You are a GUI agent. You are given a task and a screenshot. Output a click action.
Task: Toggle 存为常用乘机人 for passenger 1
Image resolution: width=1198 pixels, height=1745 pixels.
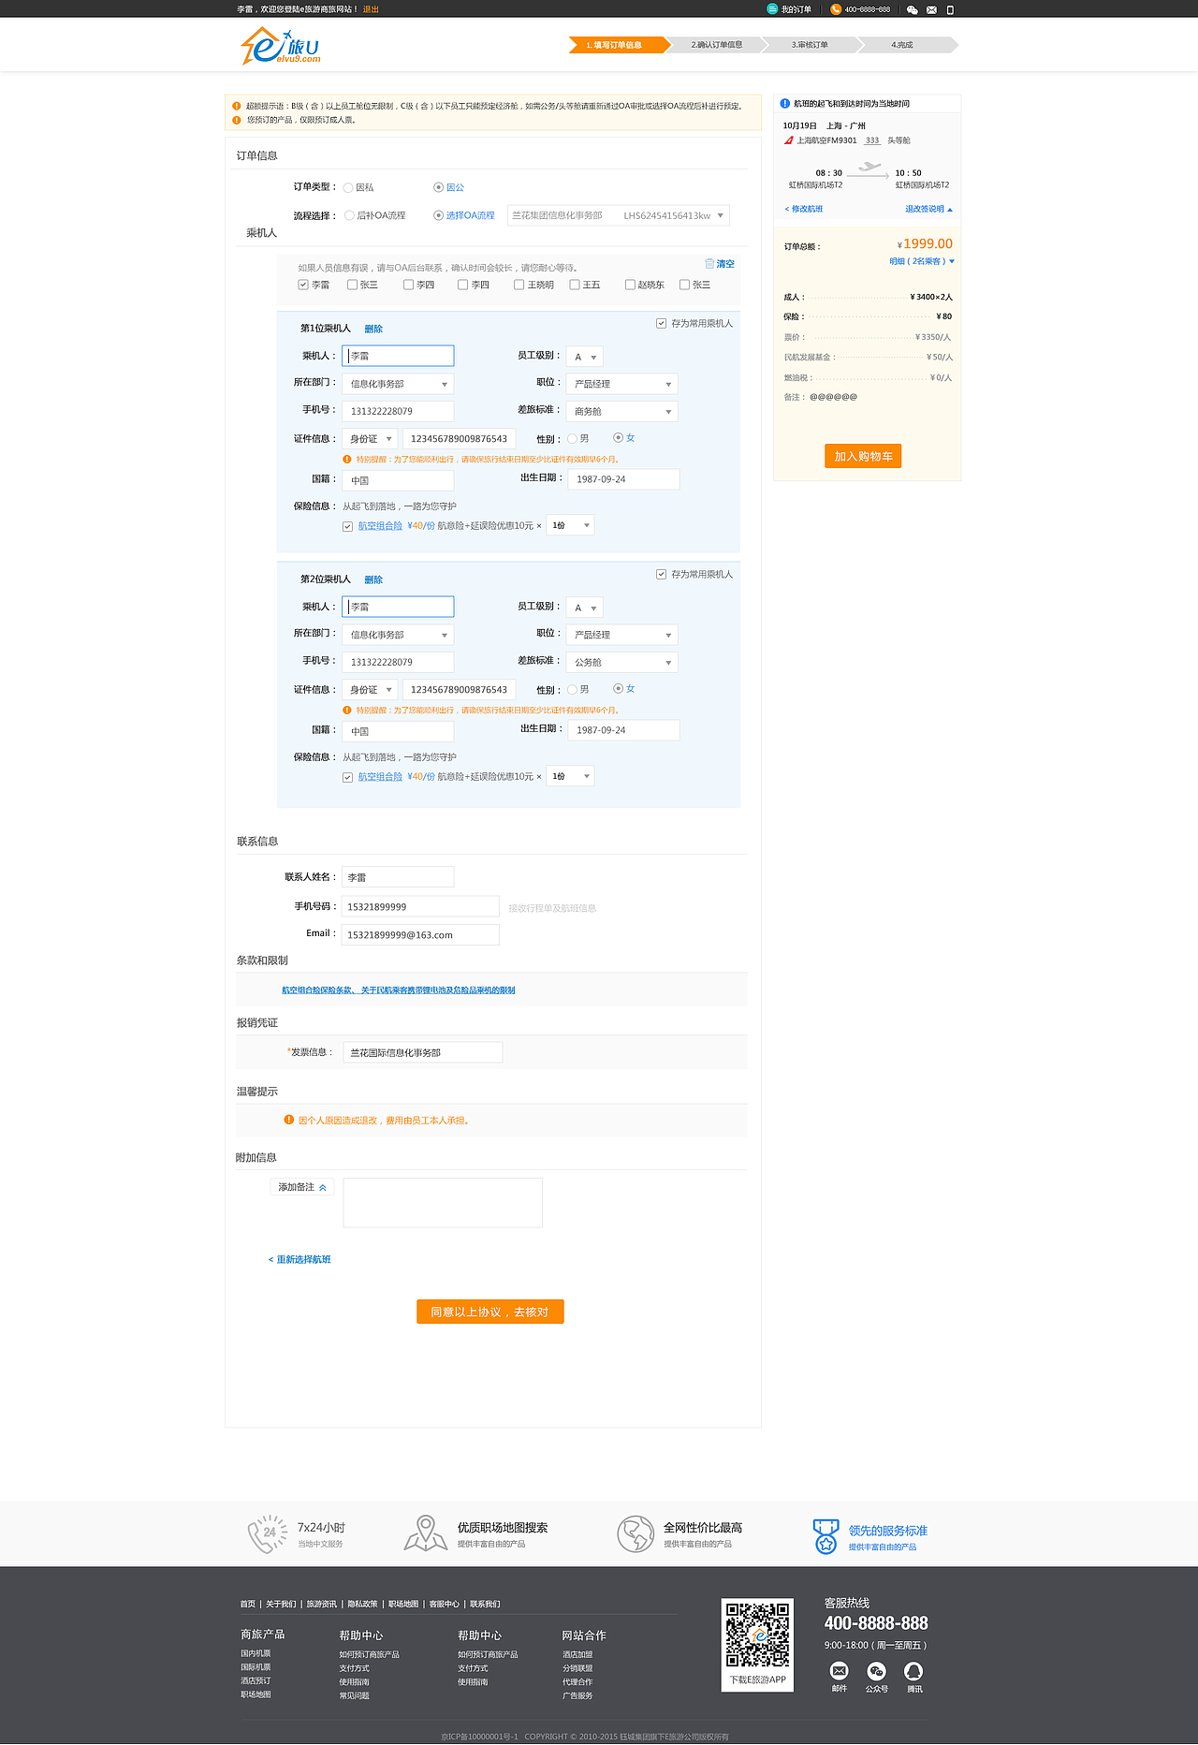pos(662,323)
